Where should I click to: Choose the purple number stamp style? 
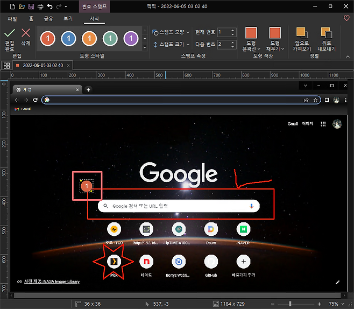pos(131,38)
